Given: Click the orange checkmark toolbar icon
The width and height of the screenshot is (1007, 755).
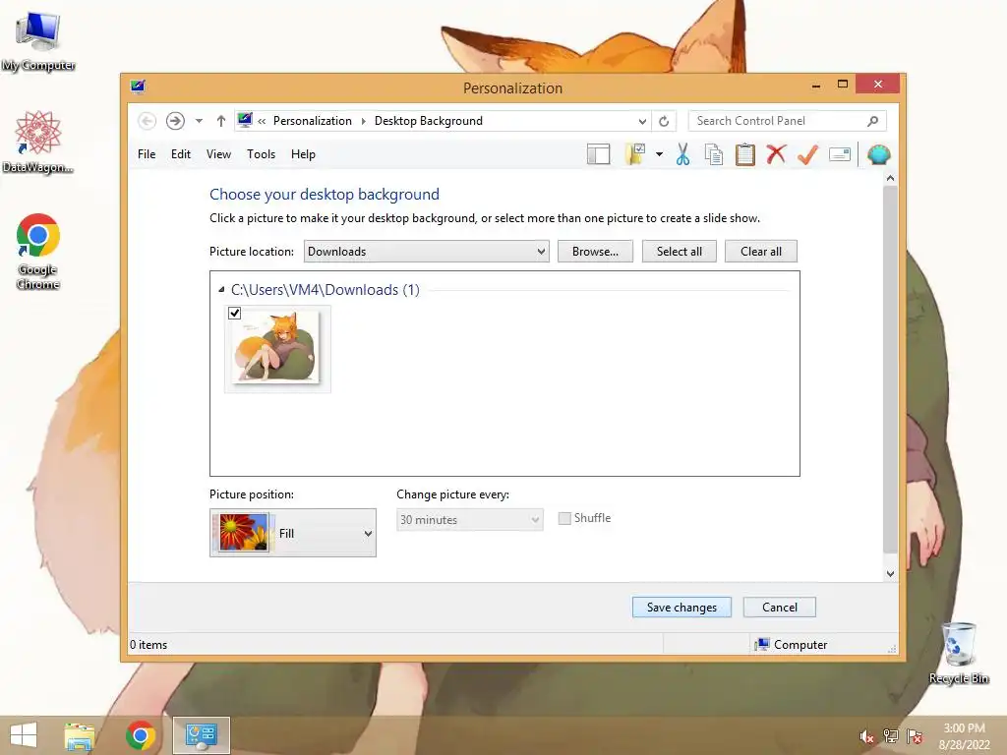Looking at the screenshot, I should (x=808, y=154).
